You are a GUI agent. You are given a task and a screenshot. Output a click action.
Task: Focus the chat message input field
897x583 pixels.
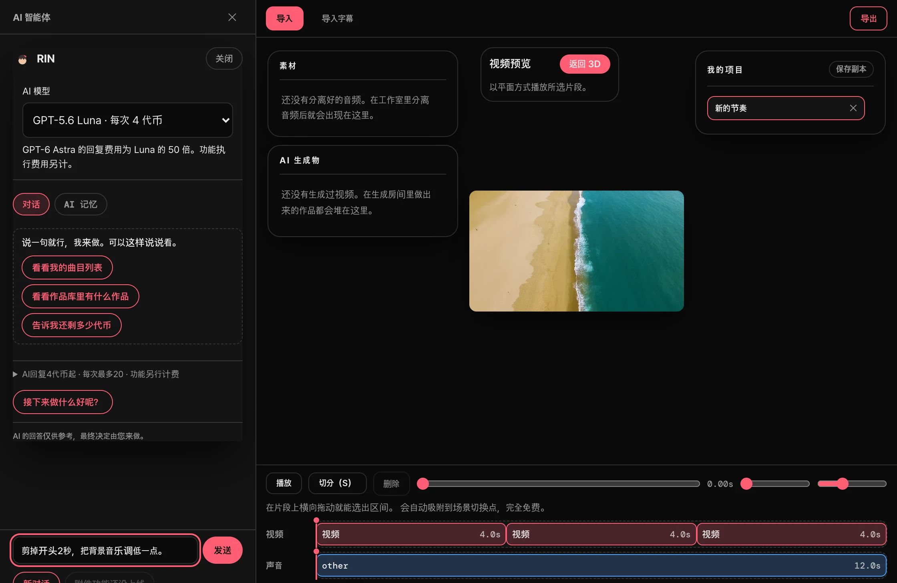[x=105, y=551]
